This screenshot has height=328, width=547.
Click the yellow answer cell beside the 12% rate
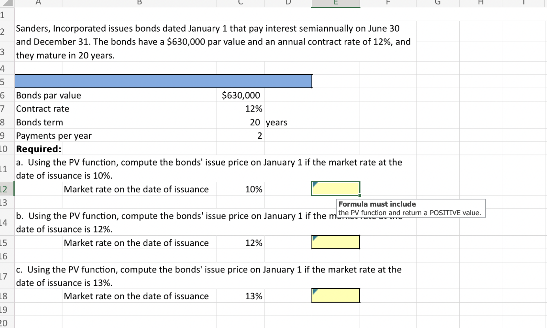click(x=335, y=242)
